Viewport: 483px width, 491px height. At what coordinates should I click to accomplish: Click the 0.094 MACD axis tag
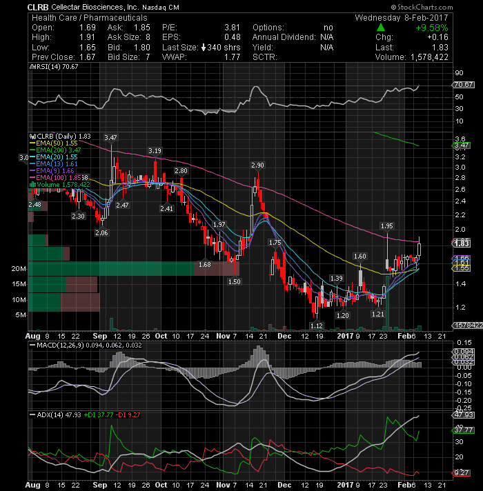pyautogui.click(x=464, y=351)
